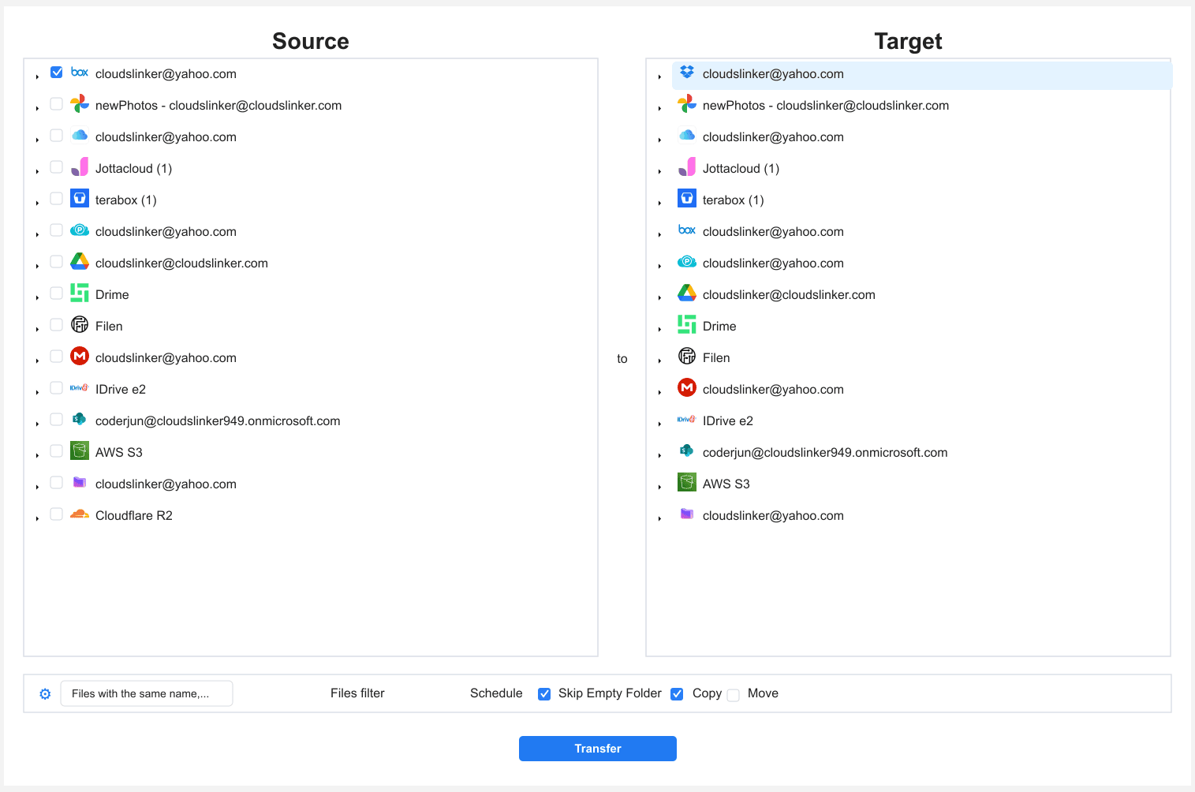Click the Transfer button

pos(598,749)
